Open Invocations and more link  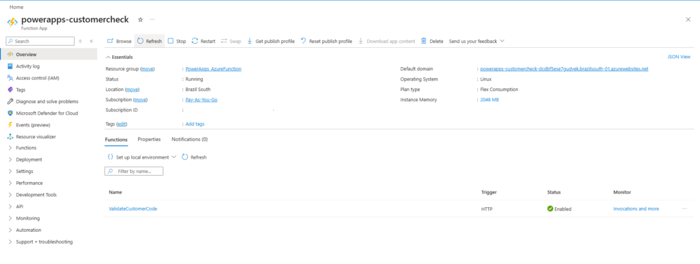click(636, 209)
